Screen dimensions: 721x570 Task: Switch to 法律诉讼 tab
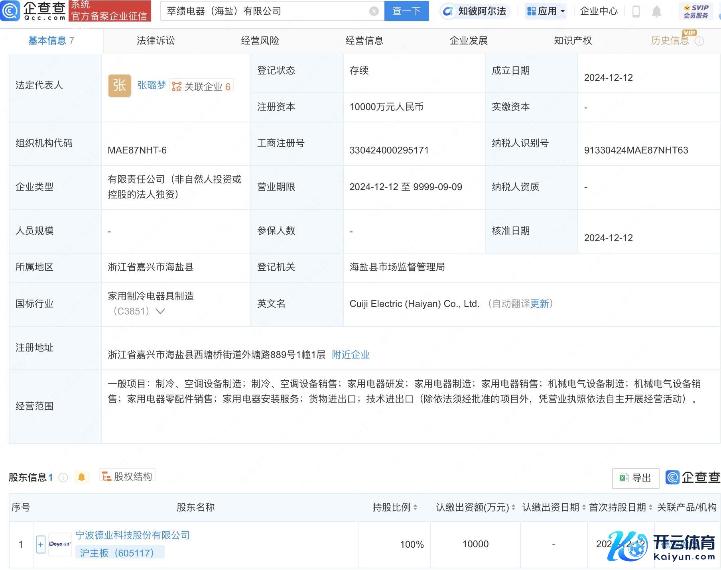click(156, 41)
